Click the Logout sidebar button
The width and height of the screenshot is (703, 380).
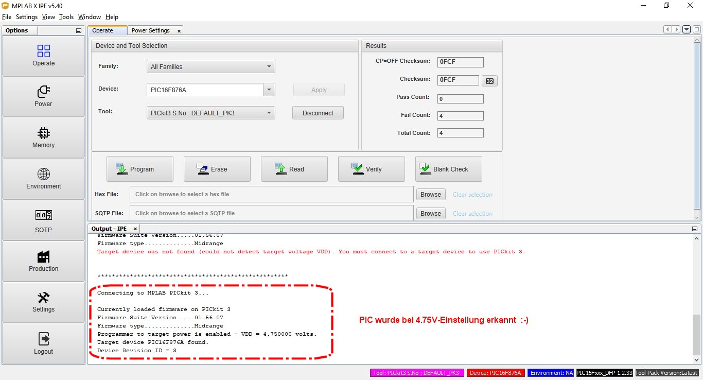click(43, 343)
